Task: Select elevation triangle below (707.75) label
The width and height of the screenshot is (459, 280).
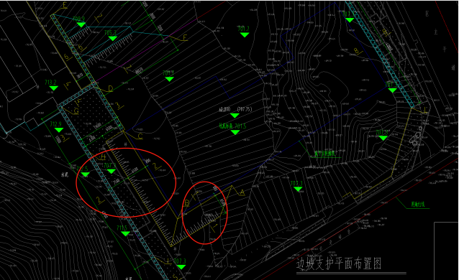Action: [x=235, y=116]
